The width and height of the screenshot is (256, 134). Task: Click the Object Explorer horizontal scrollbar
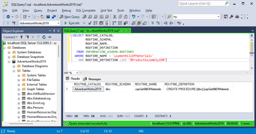click(21, 124)
